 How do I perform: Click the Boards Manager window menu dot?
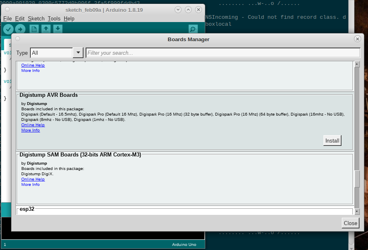pyautogui.click(x=18, y=39)
